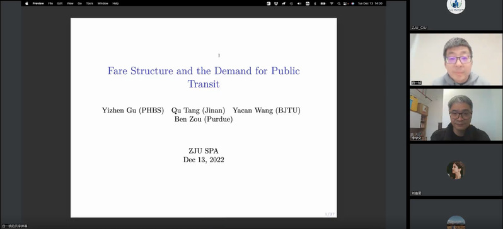Image resolution: width=503 pixels, height=229 pixels.
Task: Open the File menu
Action: click(50, 3)
